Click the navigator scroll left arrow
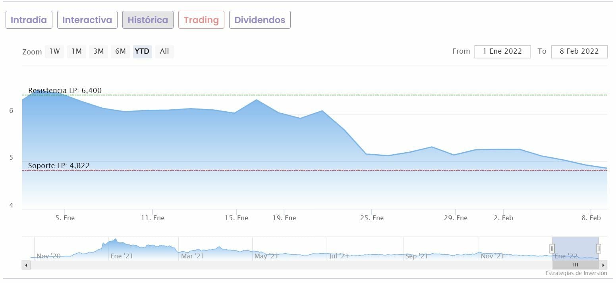The image size is (616, 283). (26, 265)
